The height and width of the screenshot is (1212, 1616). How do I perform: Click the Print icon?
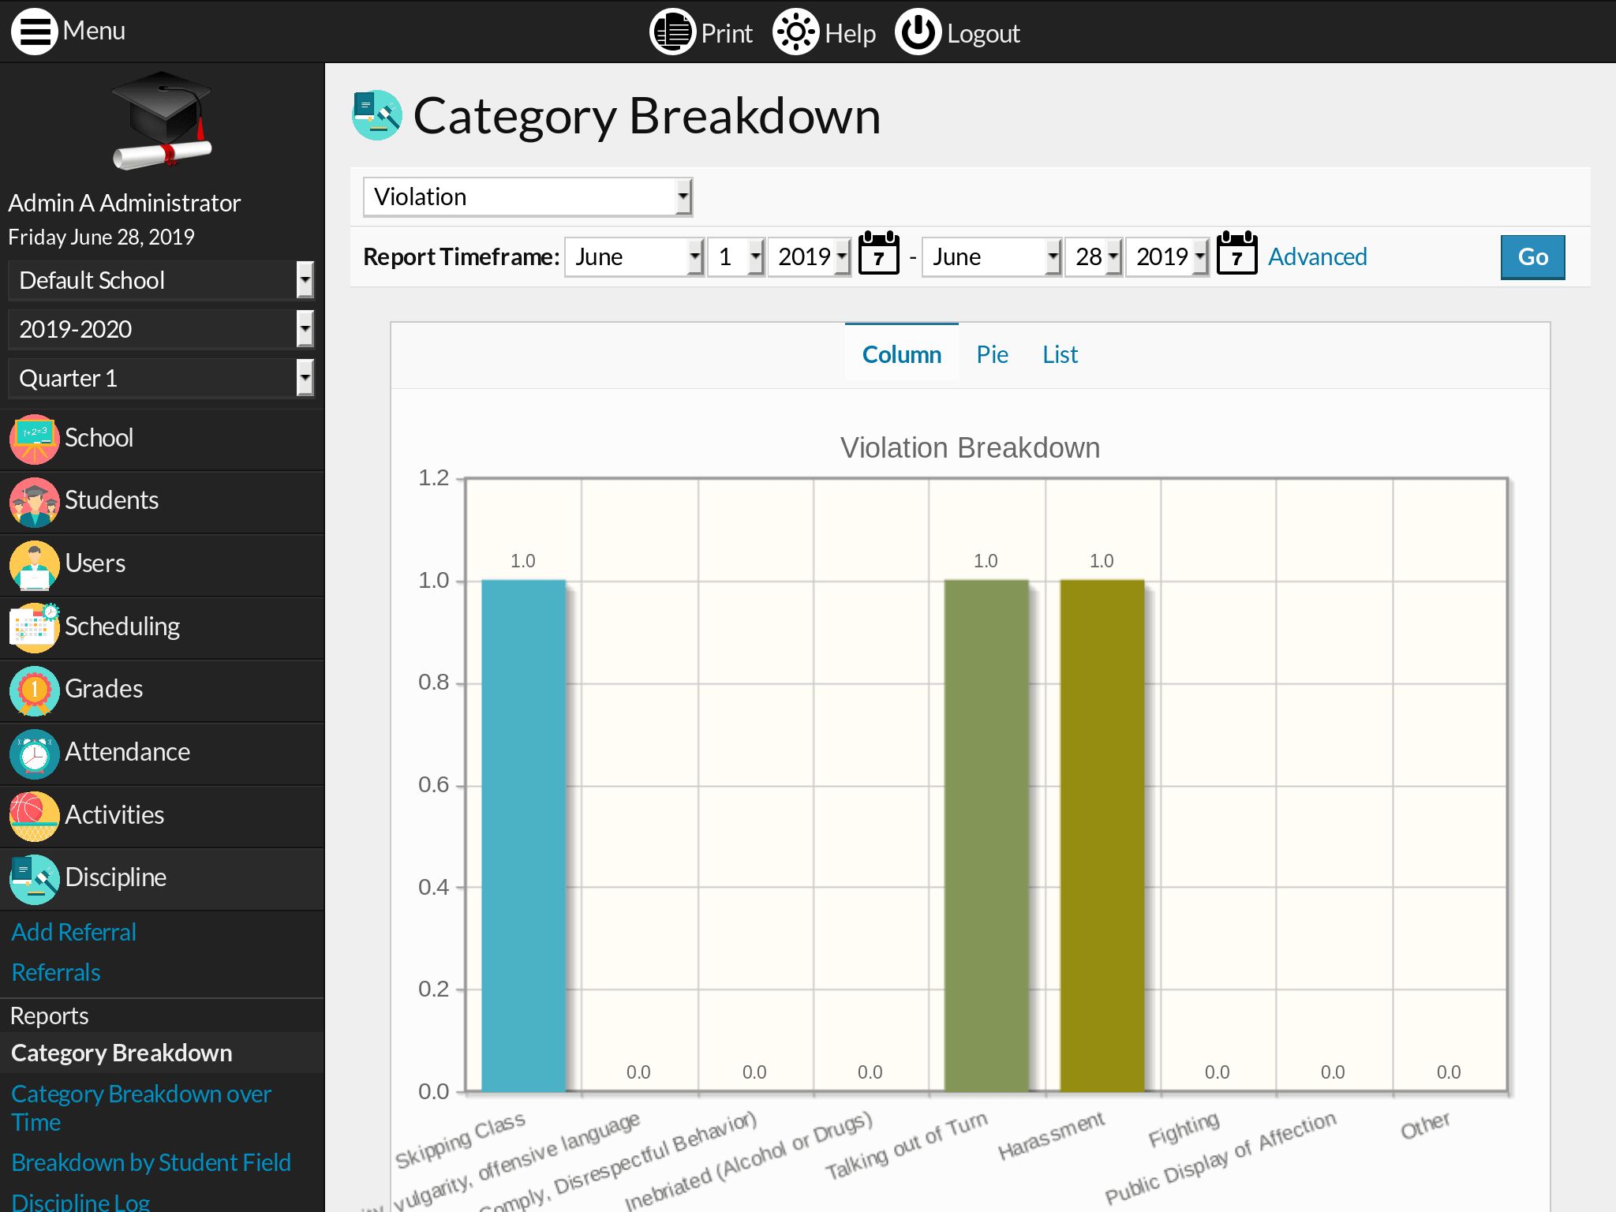click(671, 32)
